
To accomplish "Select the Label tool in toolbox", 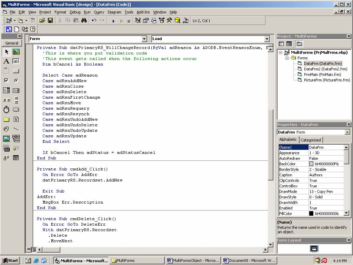I will (x=6, y=61).
